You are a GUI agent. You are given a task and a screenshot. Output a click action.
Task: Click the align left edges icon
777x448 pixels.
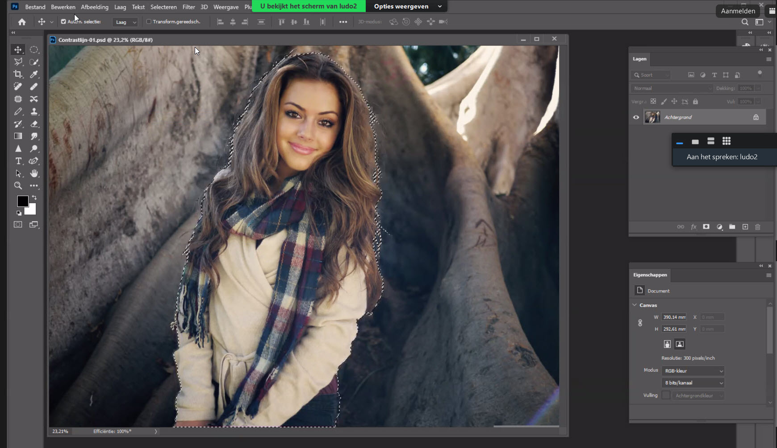point(220,22)
